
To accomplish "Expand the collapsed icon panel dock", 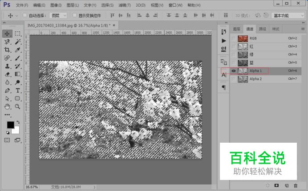I will pos(226,23).
